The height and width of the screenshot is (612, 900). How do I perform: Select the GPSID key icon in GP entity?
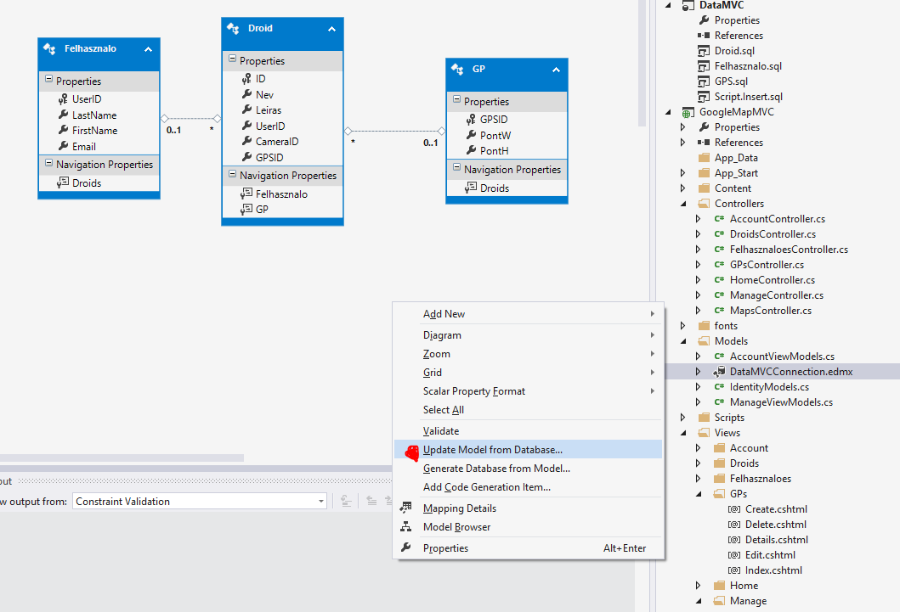click(471, 119)
